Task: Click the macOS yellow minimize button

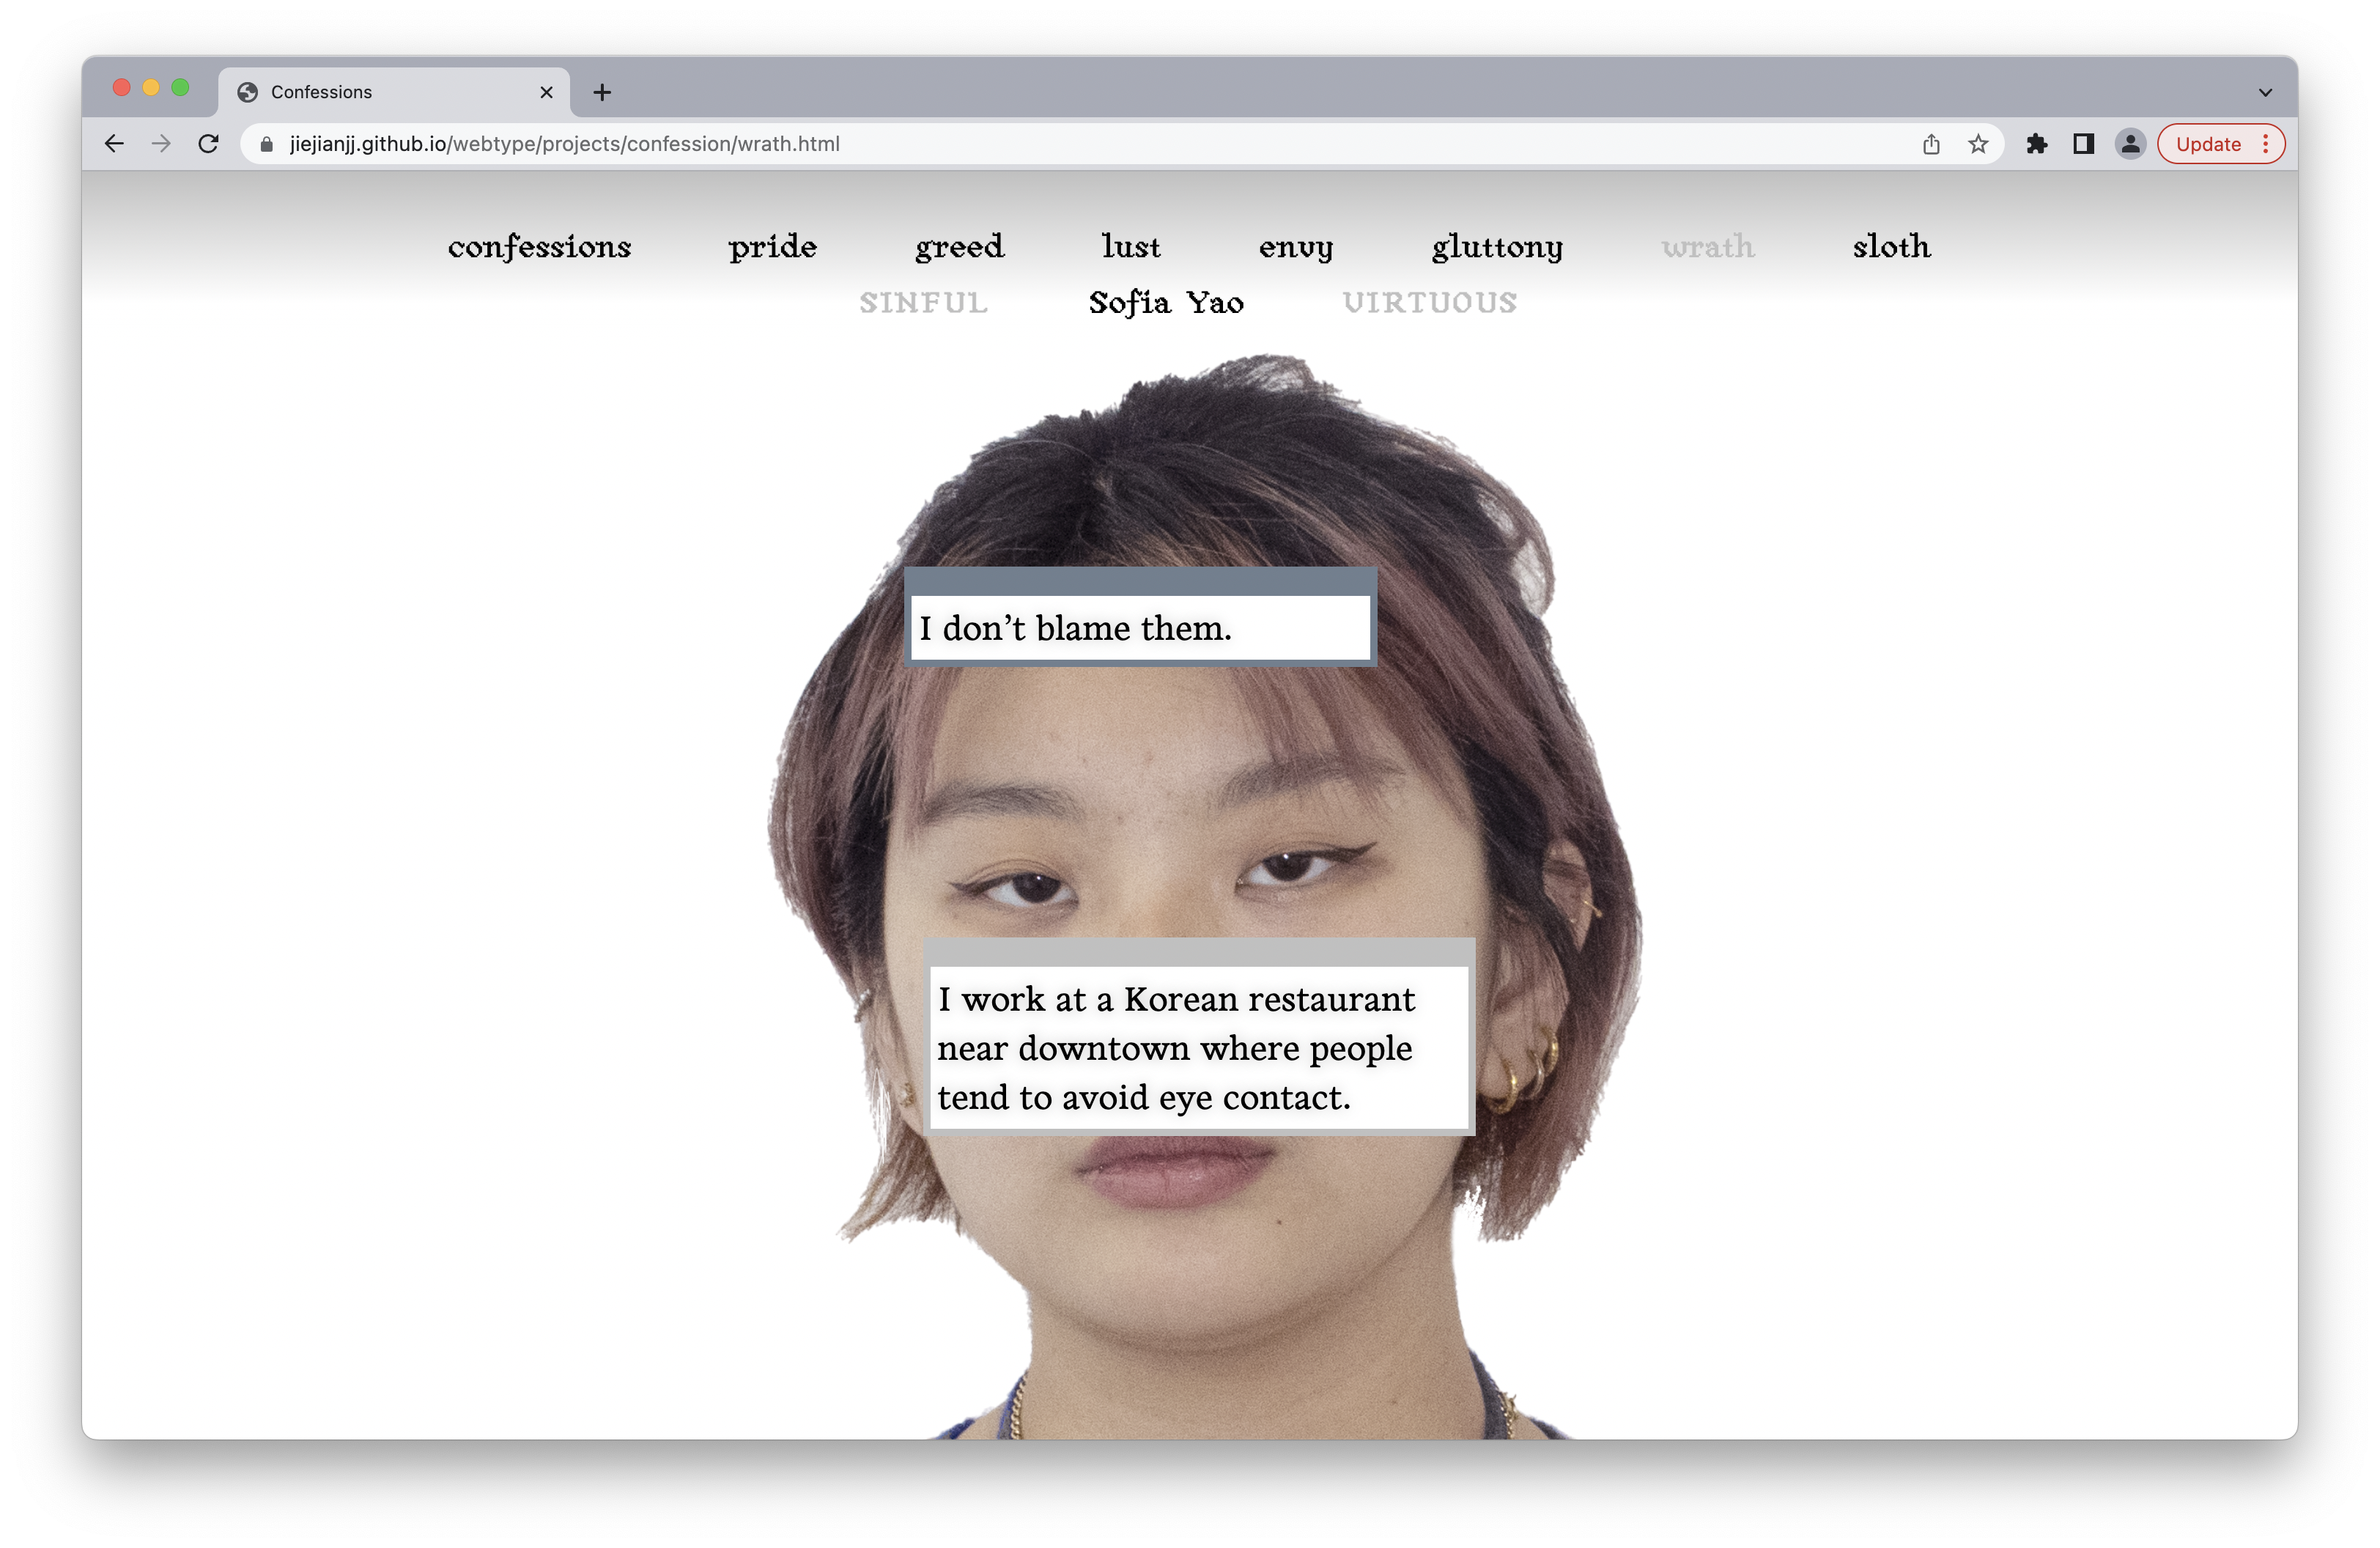Action: 151,88
